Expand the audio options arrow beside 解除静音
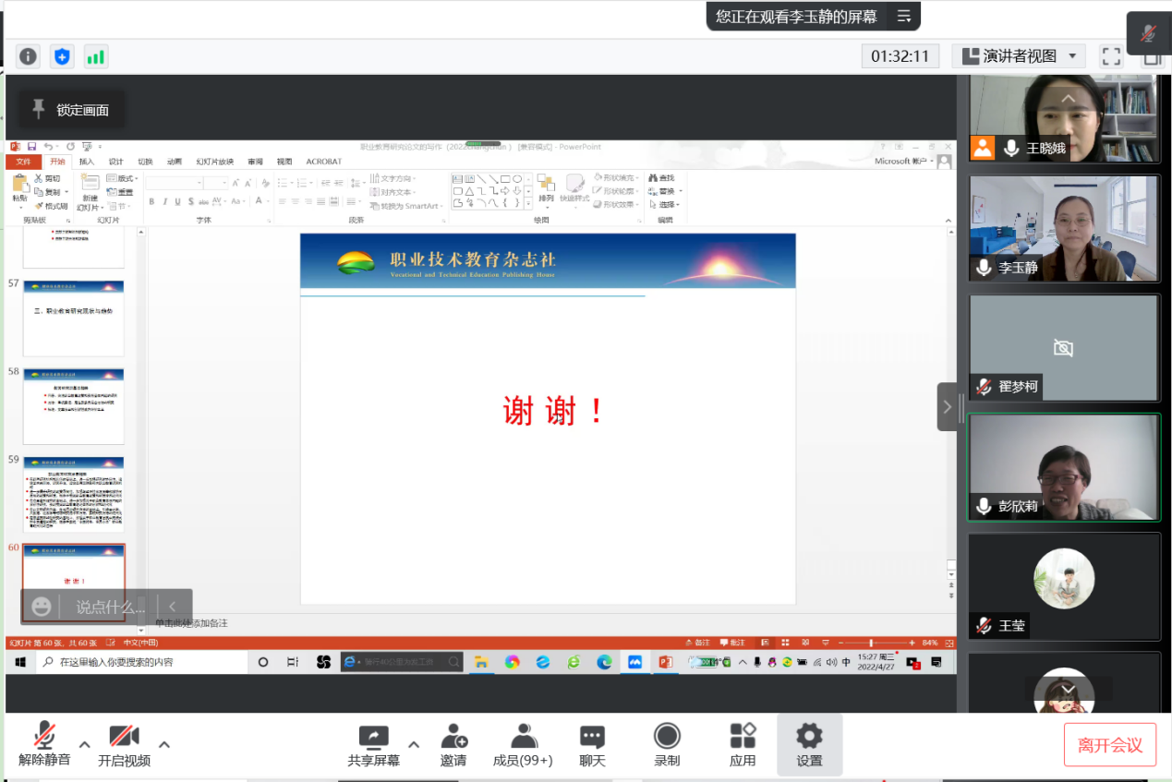The image size is (1172, 782). point(84,744)
